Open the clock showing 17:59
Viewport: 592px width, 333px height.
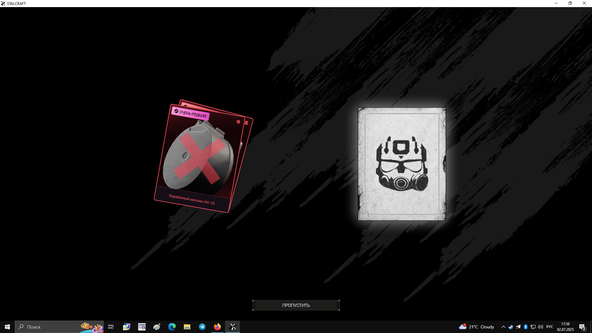tap(565, 327)
